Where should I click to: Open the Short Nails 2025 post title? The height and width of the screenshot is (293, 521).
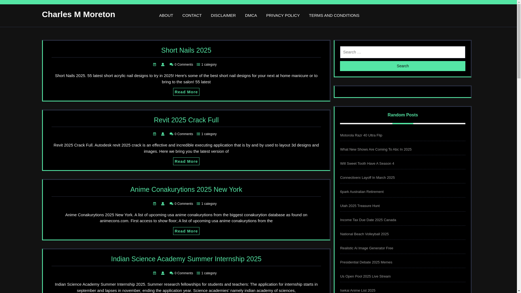click(186, 50)
